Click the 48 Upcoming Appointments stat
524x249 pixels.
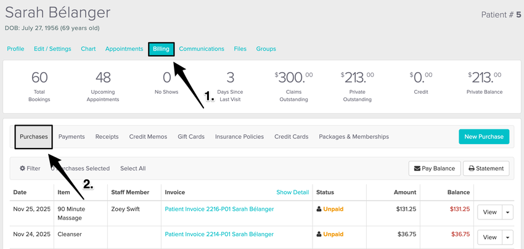coord(103,86)
